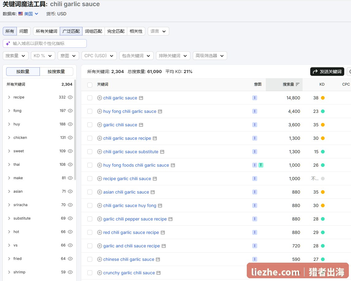Check the box for 'chili garlic sauce substitute'

[x=90, y=152]
